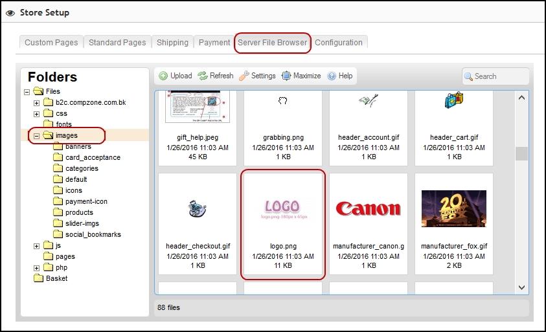
Task: Click the 'manufacturer_fox.gif' file name text
Action: tap(454, 246)
